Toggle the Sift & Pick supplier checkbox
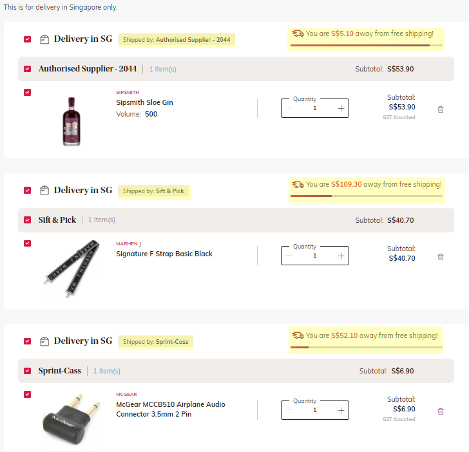Screen dimensions: 469x452 tap(27, 220)
